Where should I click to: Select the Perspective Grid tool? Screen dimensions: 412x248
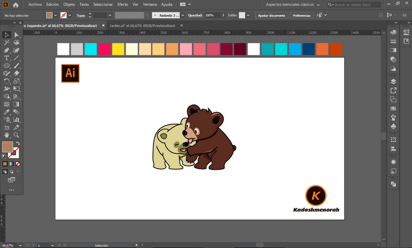tap(16, 96)
